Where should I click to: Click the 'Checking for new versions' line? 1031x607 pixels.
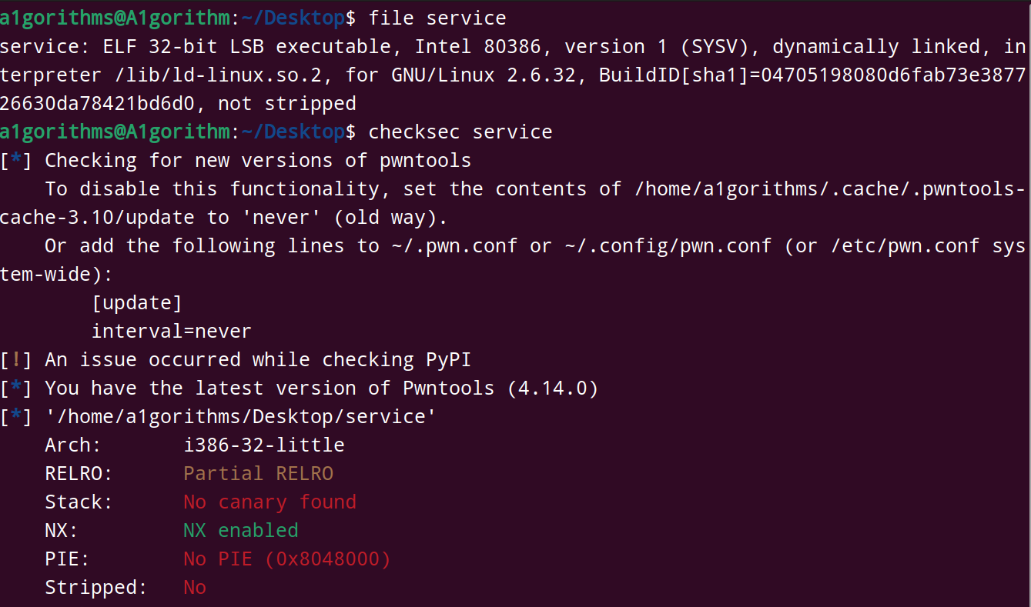[x=258, y=161]
